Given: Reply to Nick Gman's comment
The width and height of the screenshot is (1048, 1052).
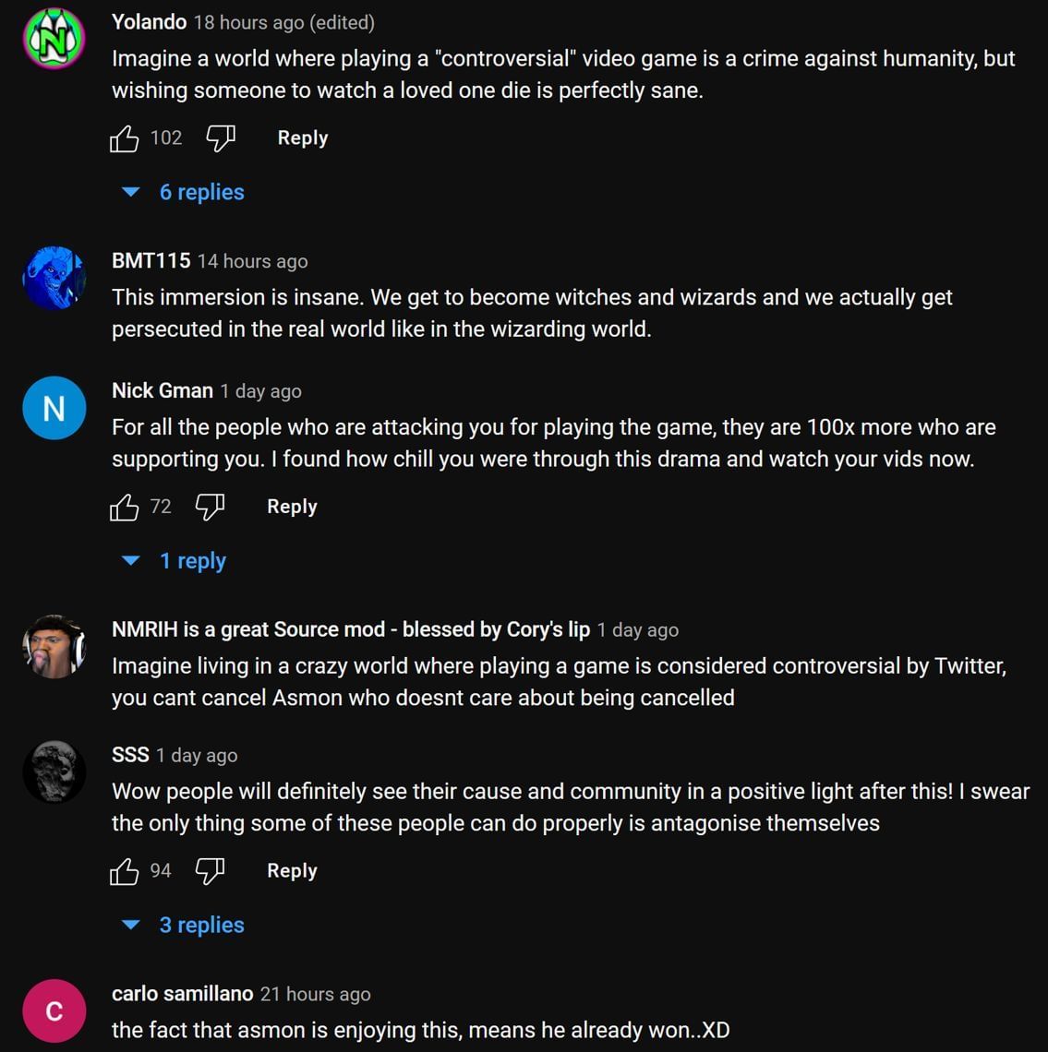Looking at the screenshot, I should point(292,507).
